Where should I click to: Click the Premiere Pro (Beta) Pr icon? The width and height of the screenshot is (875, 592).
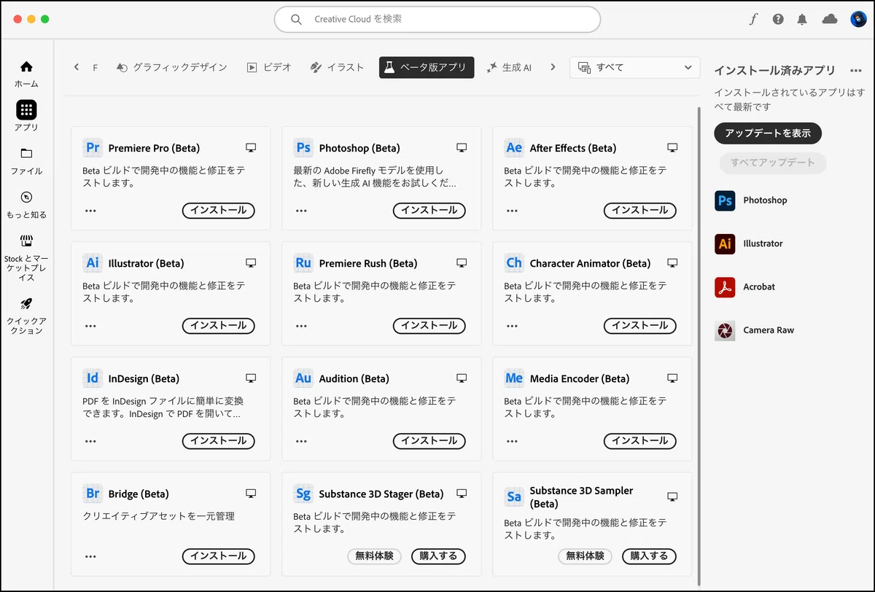tap(93, 147)
